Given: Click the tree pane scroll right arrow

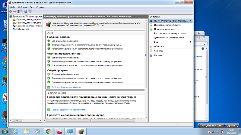Looking at the screenshot, I should 40,120.
